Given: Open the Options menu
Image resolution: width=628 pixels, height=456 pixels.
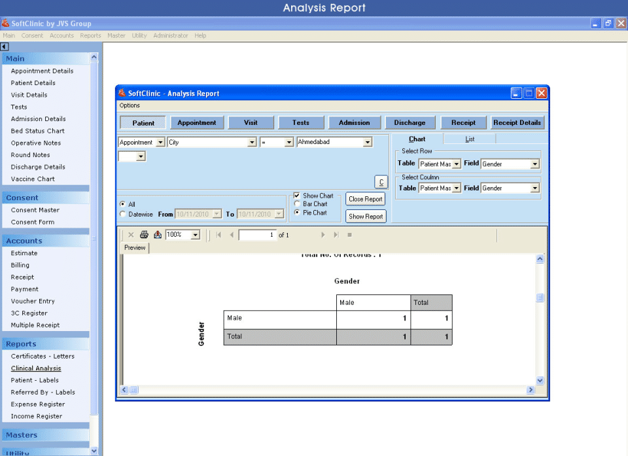Looking at the screenshot, I should pyautogui.click(x=129, y=105).
